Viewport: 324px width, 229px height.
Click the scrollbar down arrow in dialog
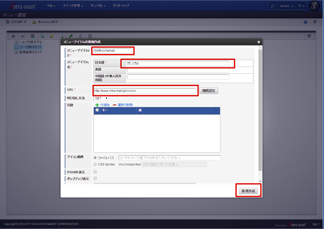click(260, 181)
